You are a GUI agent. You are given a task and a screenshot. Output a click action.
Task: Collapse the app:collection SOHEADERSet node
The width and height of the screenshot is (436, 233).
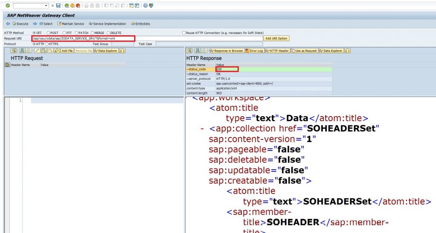tap(202, 129)
